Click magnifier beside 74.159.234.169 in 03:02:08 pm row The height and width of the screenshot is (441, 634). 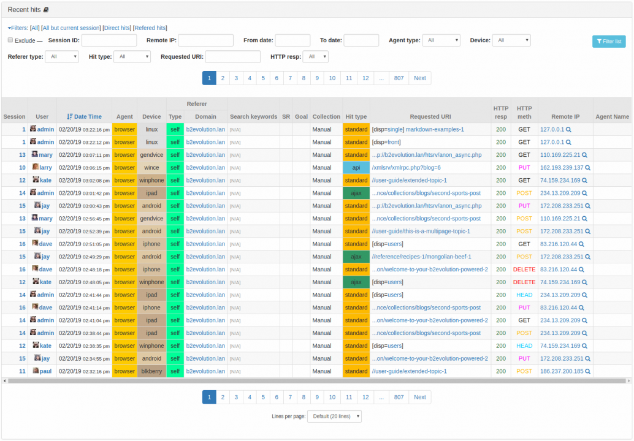point(585,181)
